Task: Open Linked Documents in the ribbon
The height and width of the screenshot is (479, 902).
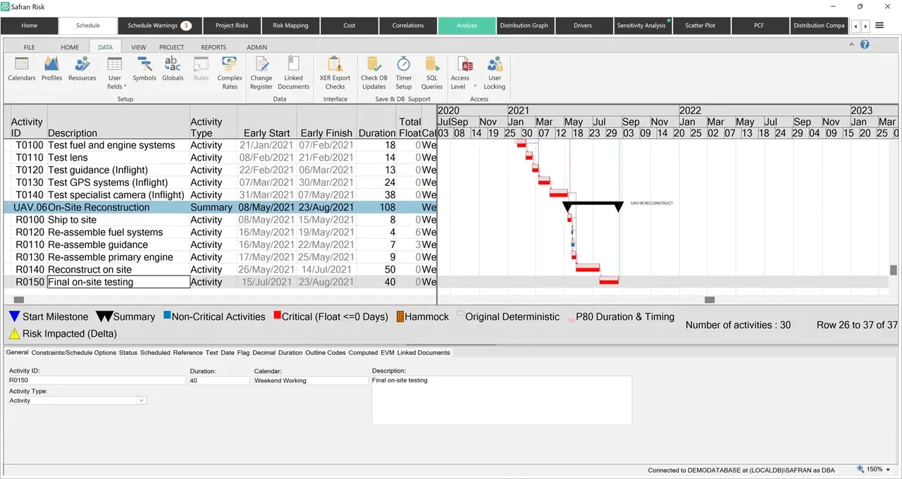Action: tap(294, 73)
